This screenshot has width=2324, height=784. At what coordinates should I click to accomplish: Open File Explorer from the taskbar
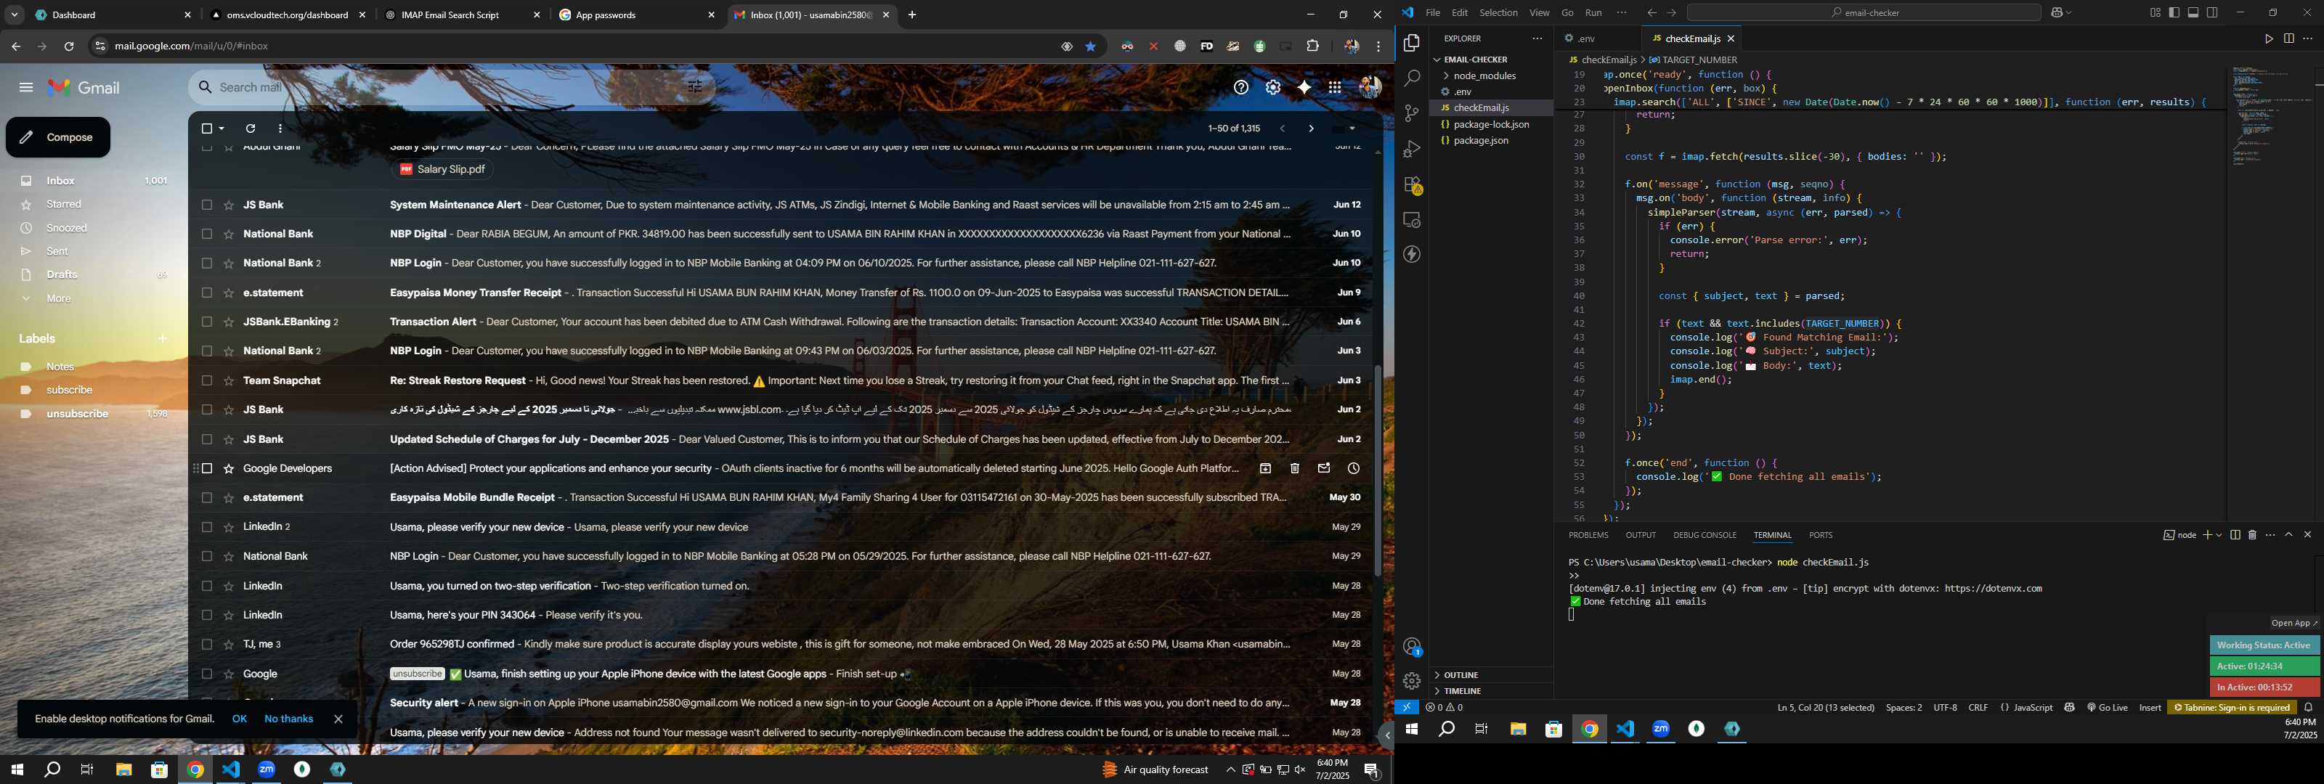click(x=123, y=769)
